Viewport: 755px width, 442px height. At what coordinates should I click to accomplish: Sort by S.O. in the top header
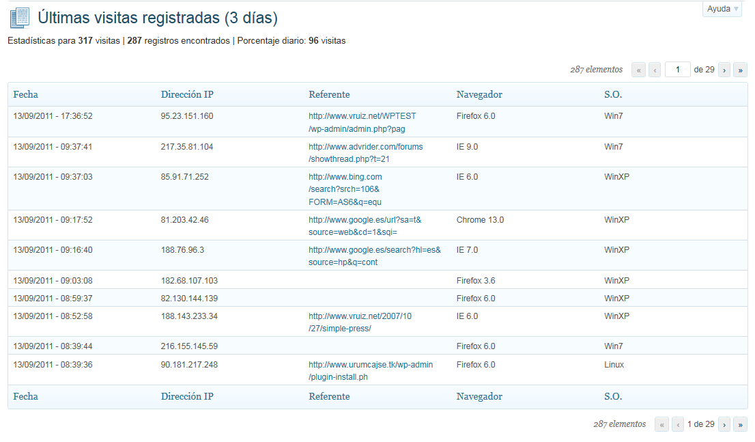[613, 94]
